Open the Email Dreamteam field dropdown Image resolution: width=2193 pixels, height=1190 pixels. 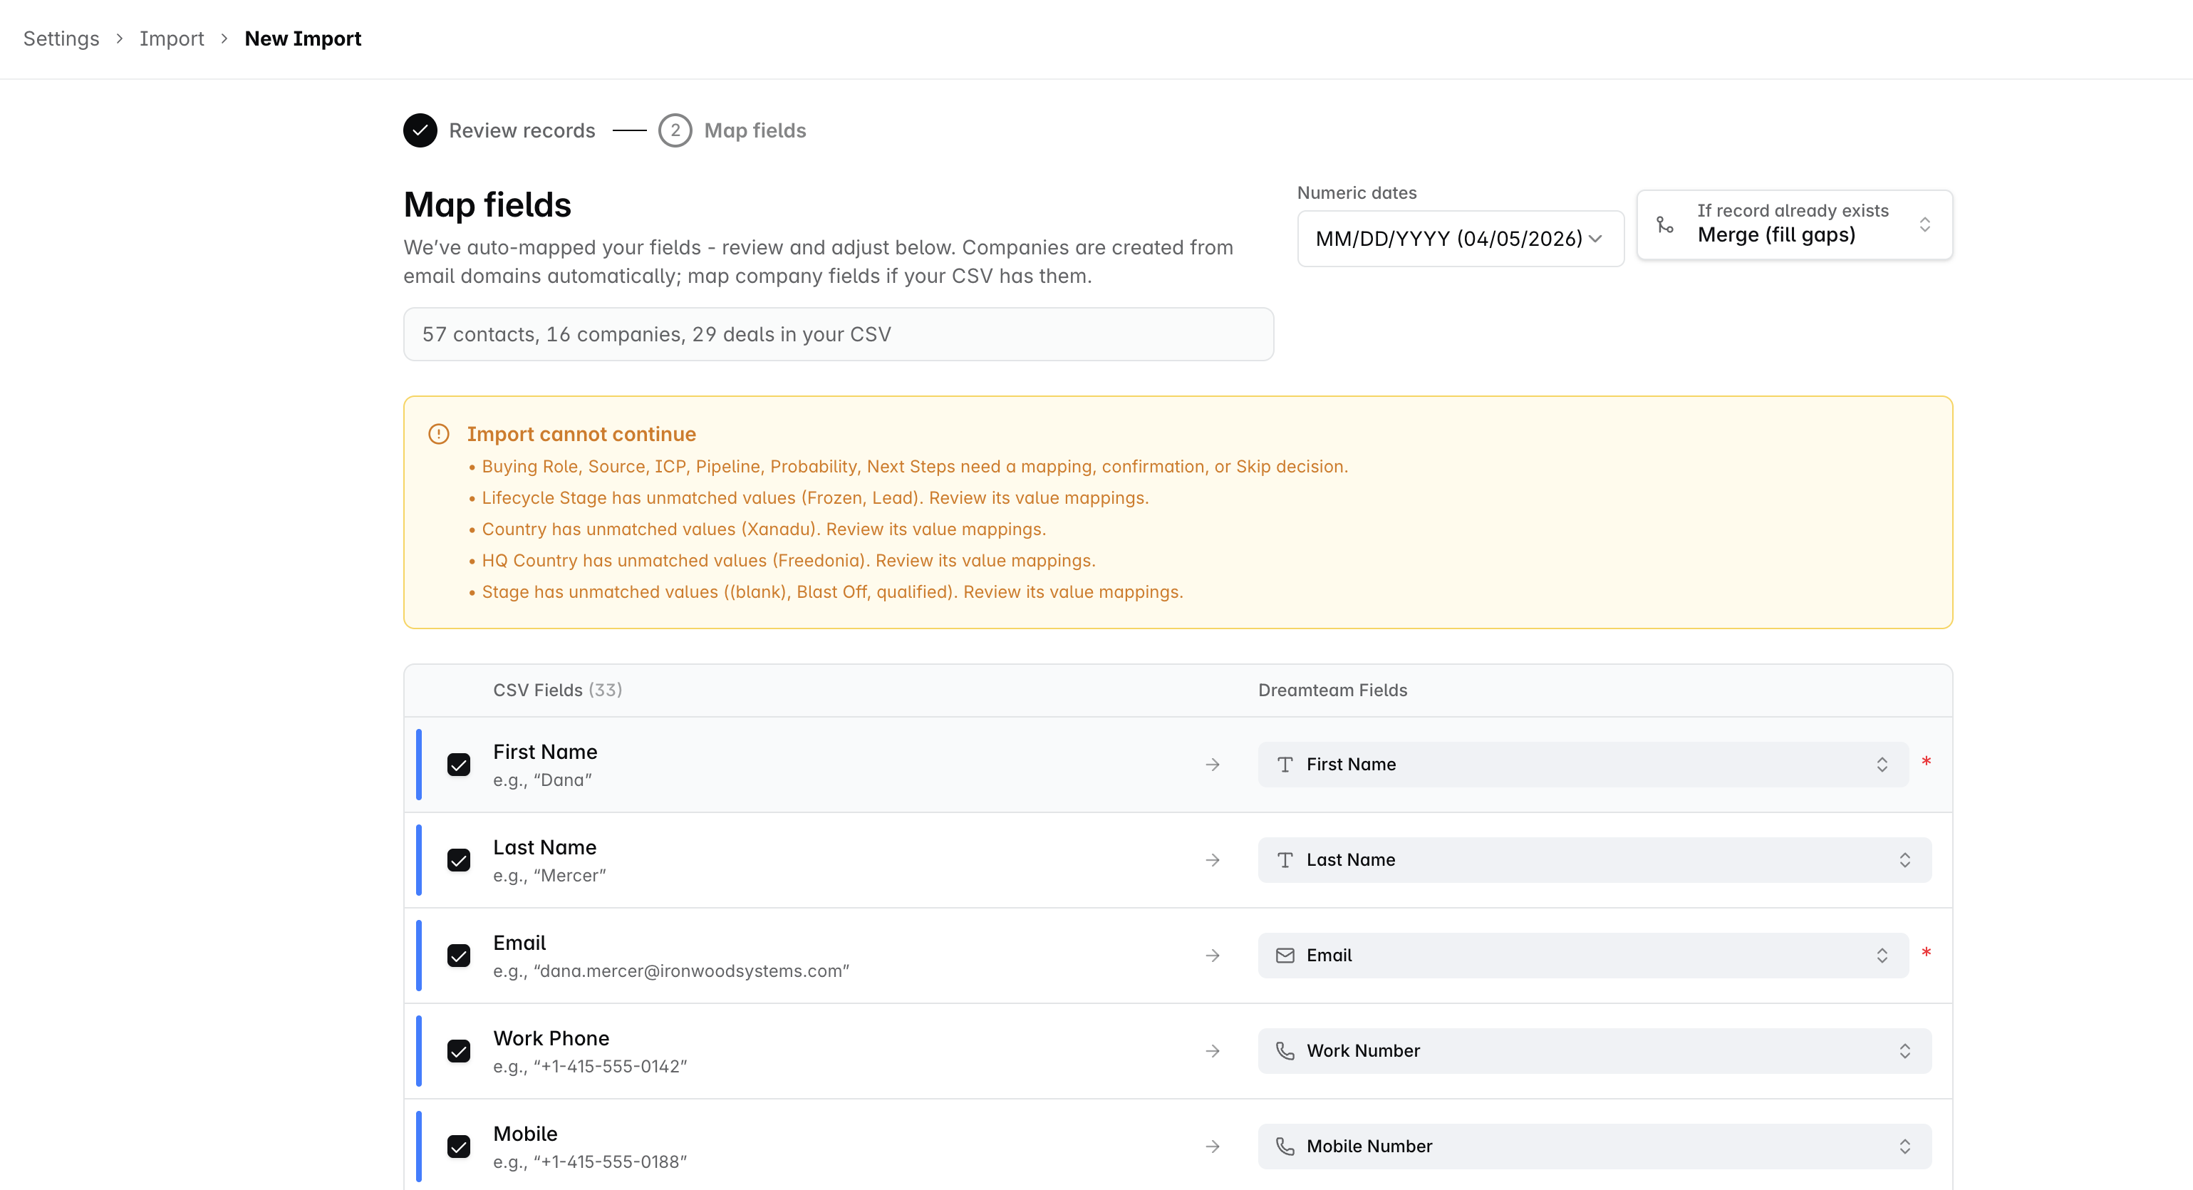click(x=1582, y=955)
